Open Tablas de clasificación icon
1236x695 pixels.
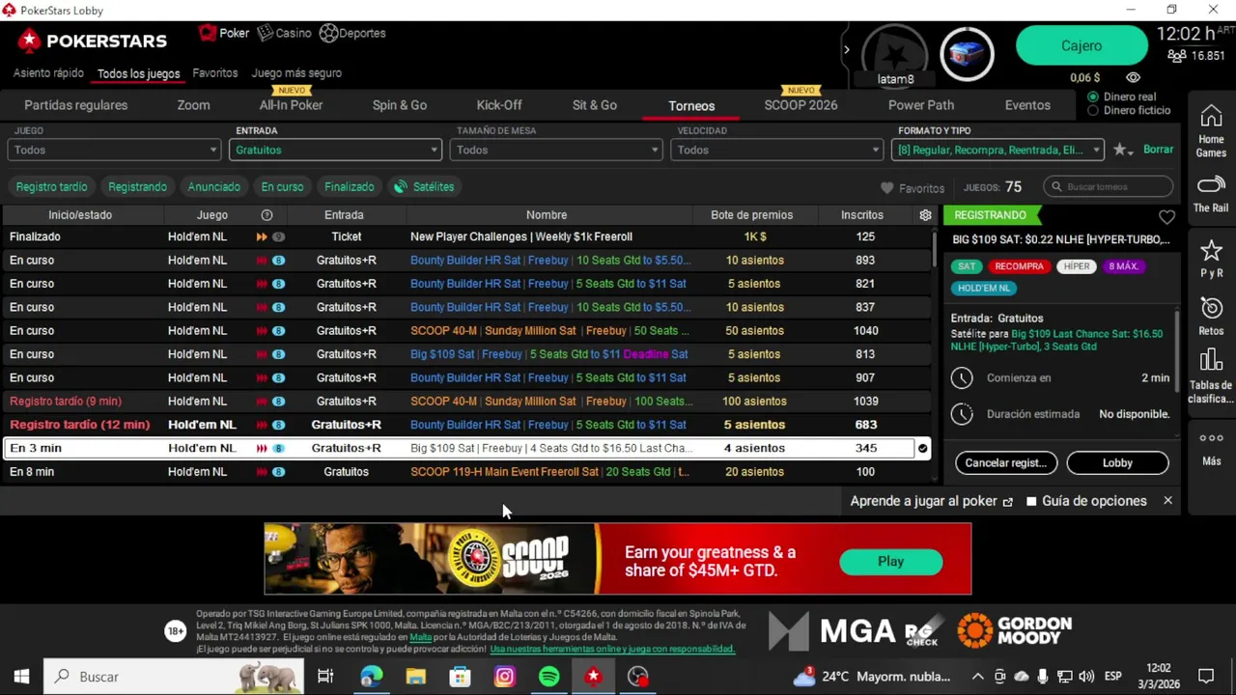1211,362
